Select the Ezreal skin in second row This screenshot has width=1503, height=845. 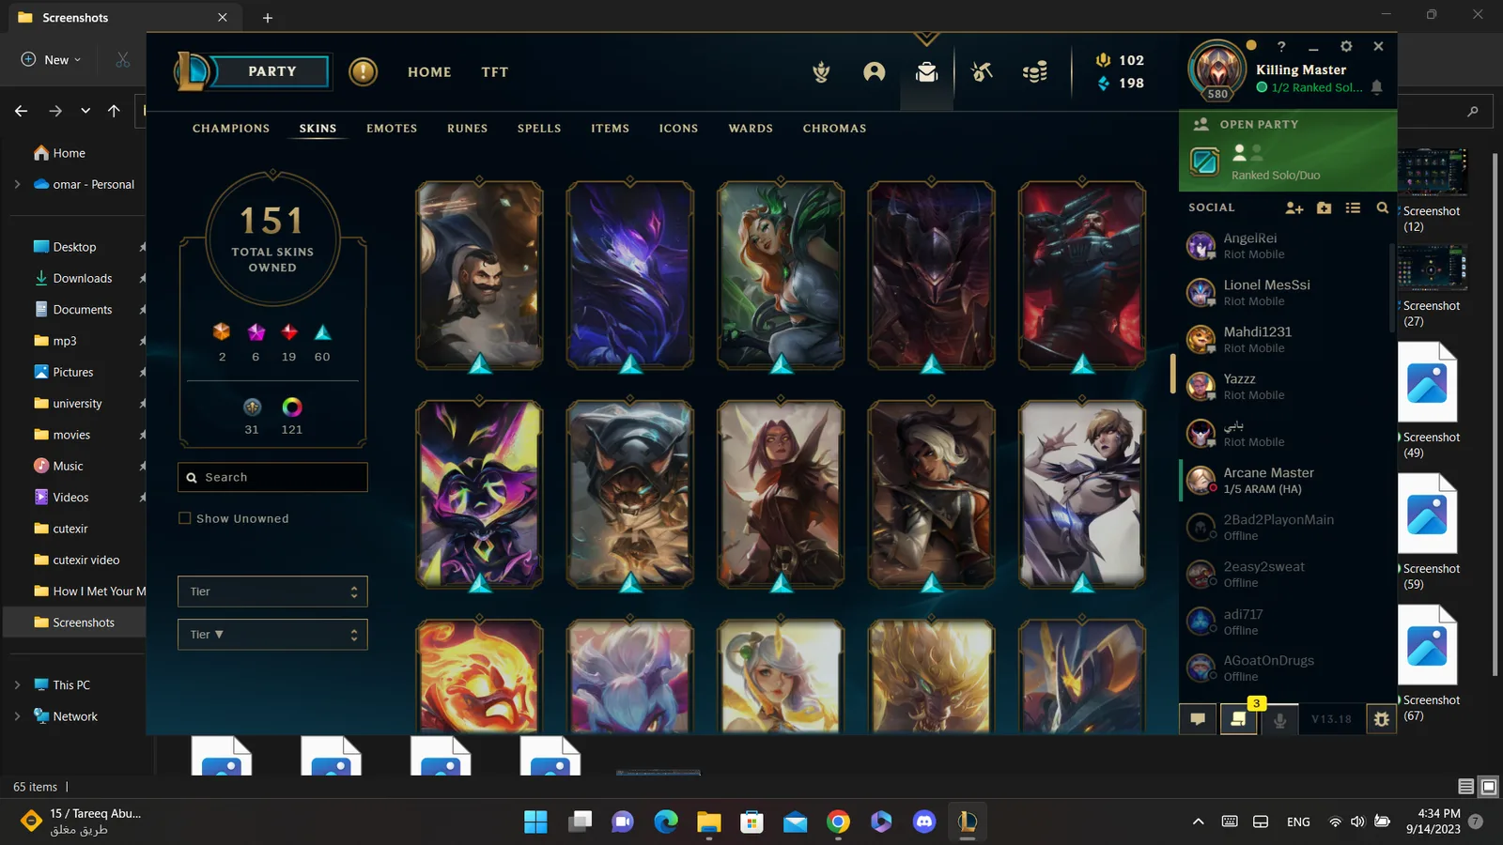click(x=1082, y=495)
